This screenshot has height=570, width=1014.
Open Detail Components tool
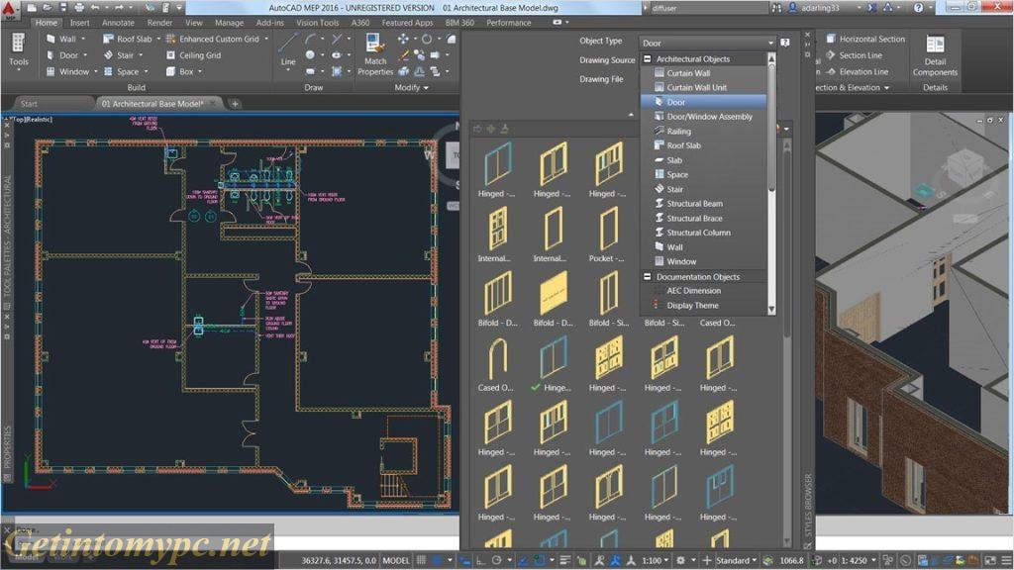point(935,55)
